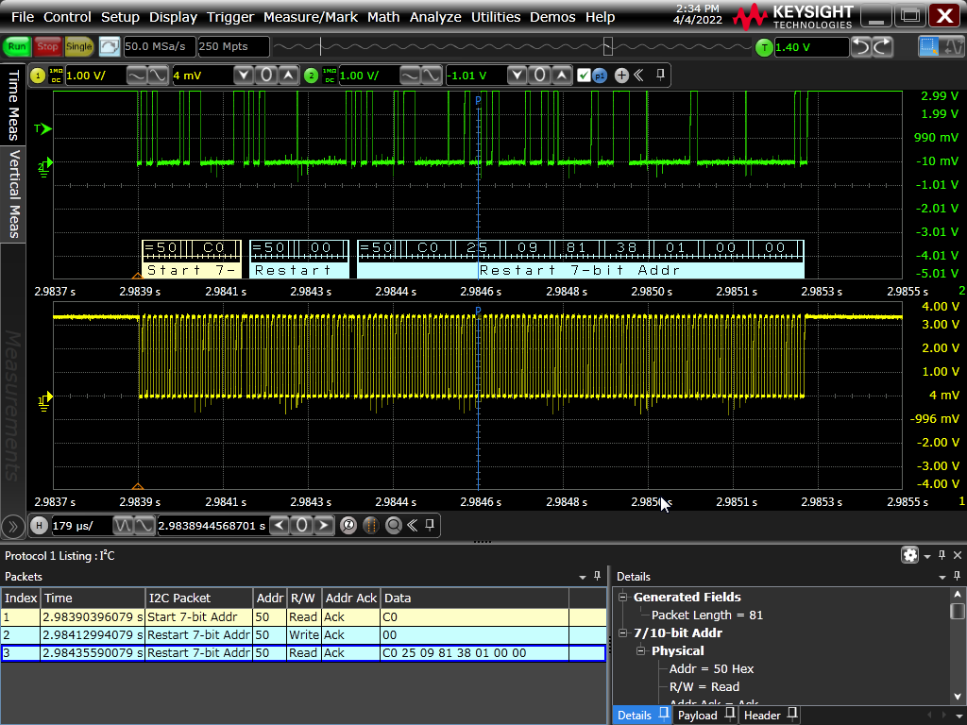Click the trigger T level badge
967x725 pixels.
click(x=763, y=46)
